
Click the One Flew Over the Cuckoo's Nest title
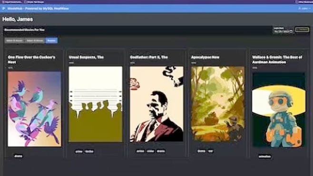31,59
